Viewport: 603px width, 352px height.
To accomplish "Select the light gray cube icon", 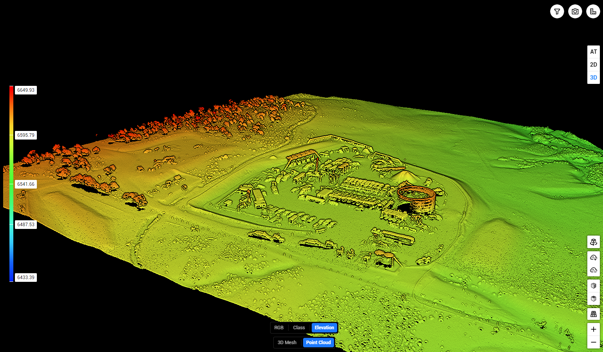I will 593,286.
